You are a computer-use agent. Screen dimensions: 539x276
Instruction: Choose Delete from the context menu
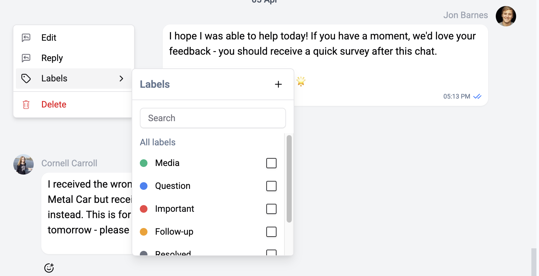pyautogui.click(x=53, y=104)
